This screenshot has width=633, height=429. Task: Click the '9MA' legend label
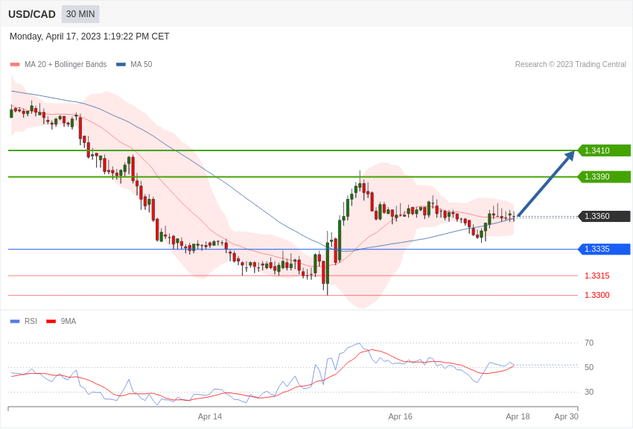point(69,321)
